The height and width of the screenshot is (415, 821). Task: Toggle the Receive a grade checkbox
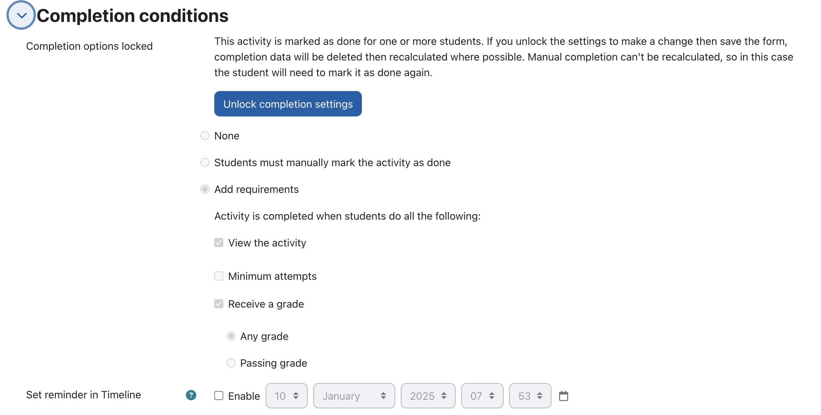tap(219, 304)
